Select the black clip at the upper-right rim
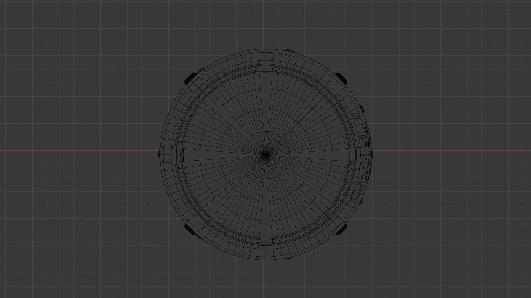 tap(341, 79)
